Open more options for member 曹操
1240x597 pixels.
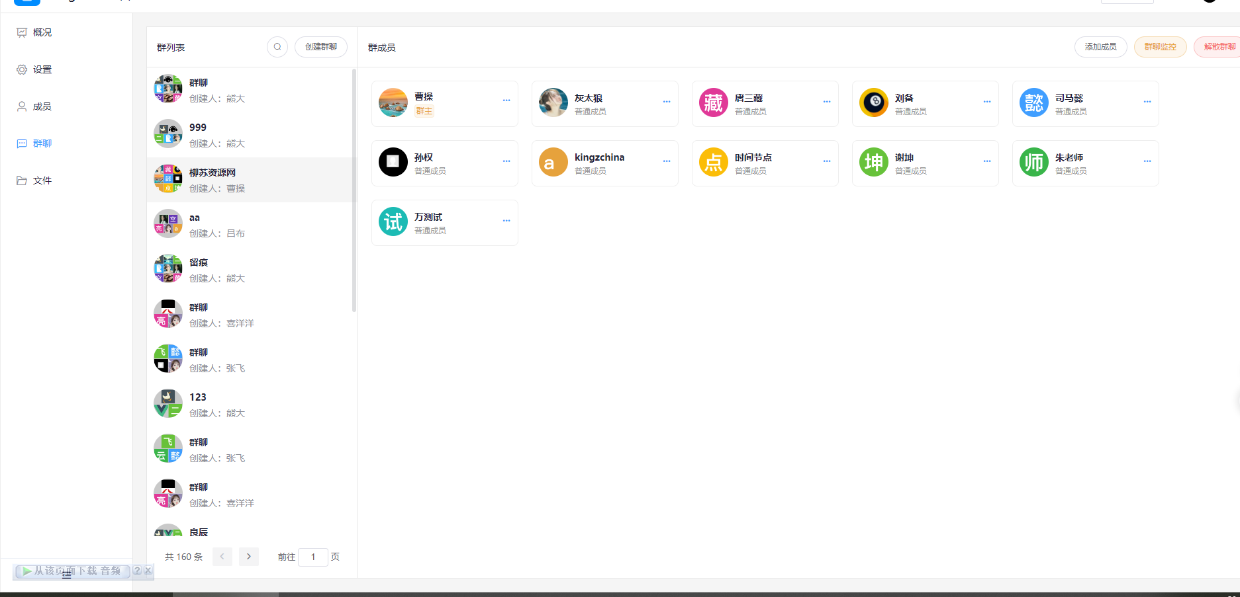[506, 101]
